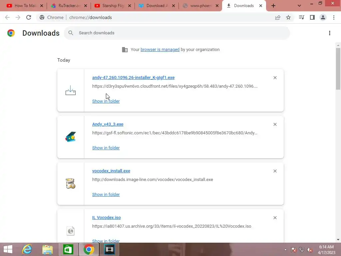Show Andy_v43_3.exe in folder
The height and width of the screenshot is (256, 341).
point(106,148)
